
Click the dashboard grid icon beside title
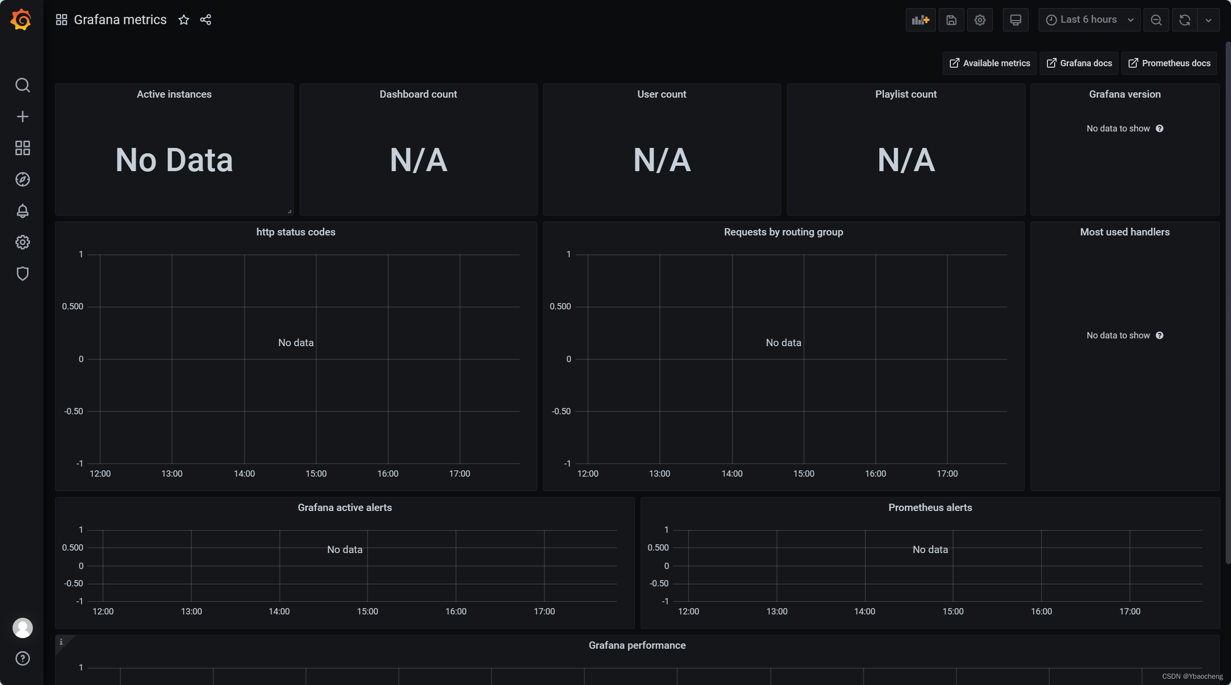pos(61,20)
